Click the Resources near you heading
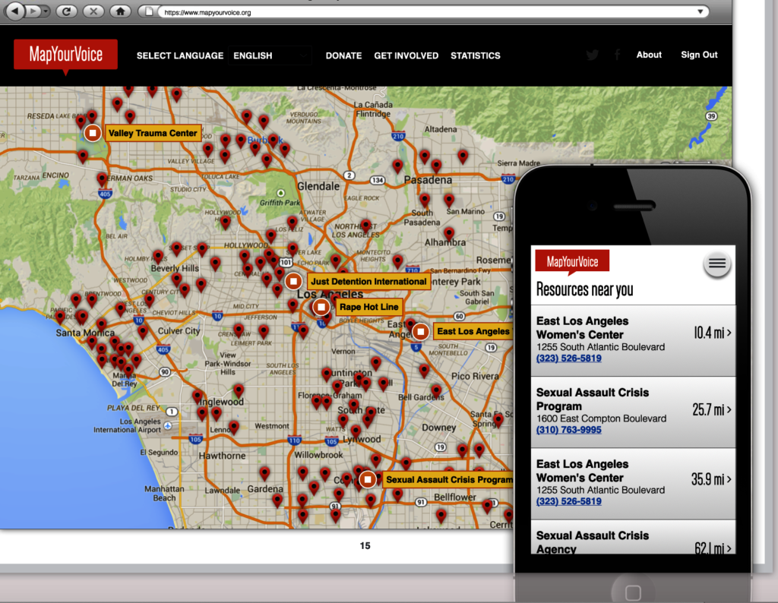Image resolution: width=778 pixels, height=603 pixels. pos(584,289)
